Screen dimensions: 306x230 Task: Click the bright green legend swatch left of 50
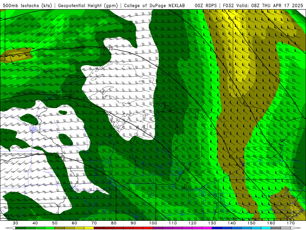pos(50,228)
